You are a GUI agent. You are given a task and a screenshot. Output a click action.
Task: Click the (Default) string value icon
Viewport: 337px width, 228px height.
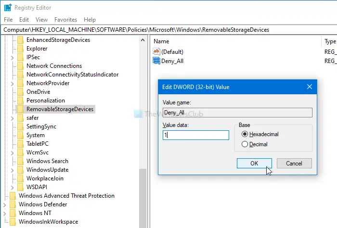pos(156,51)
